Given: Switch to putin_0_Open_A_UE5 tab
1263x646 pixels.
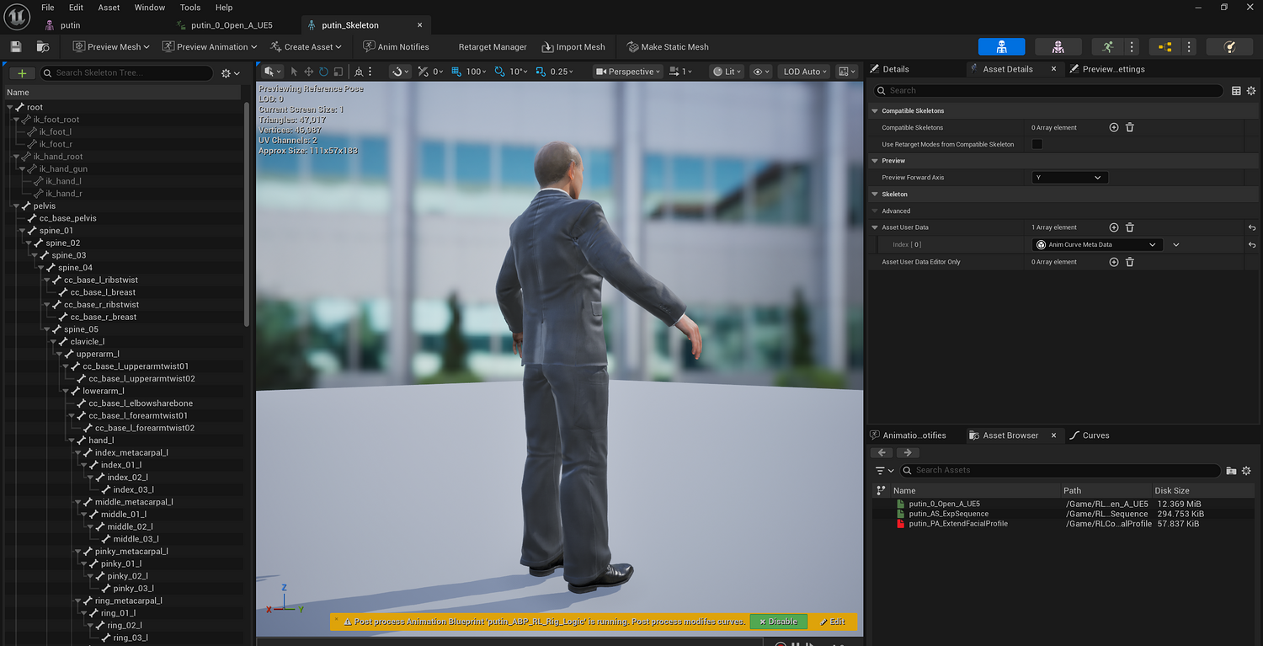Looking at the screenshot, I should tap(232, 25).
